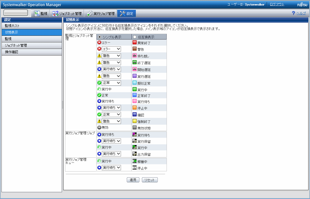The image size is (310, 199).
Task: Click the blank button left of the tabs
Action: 16,13
